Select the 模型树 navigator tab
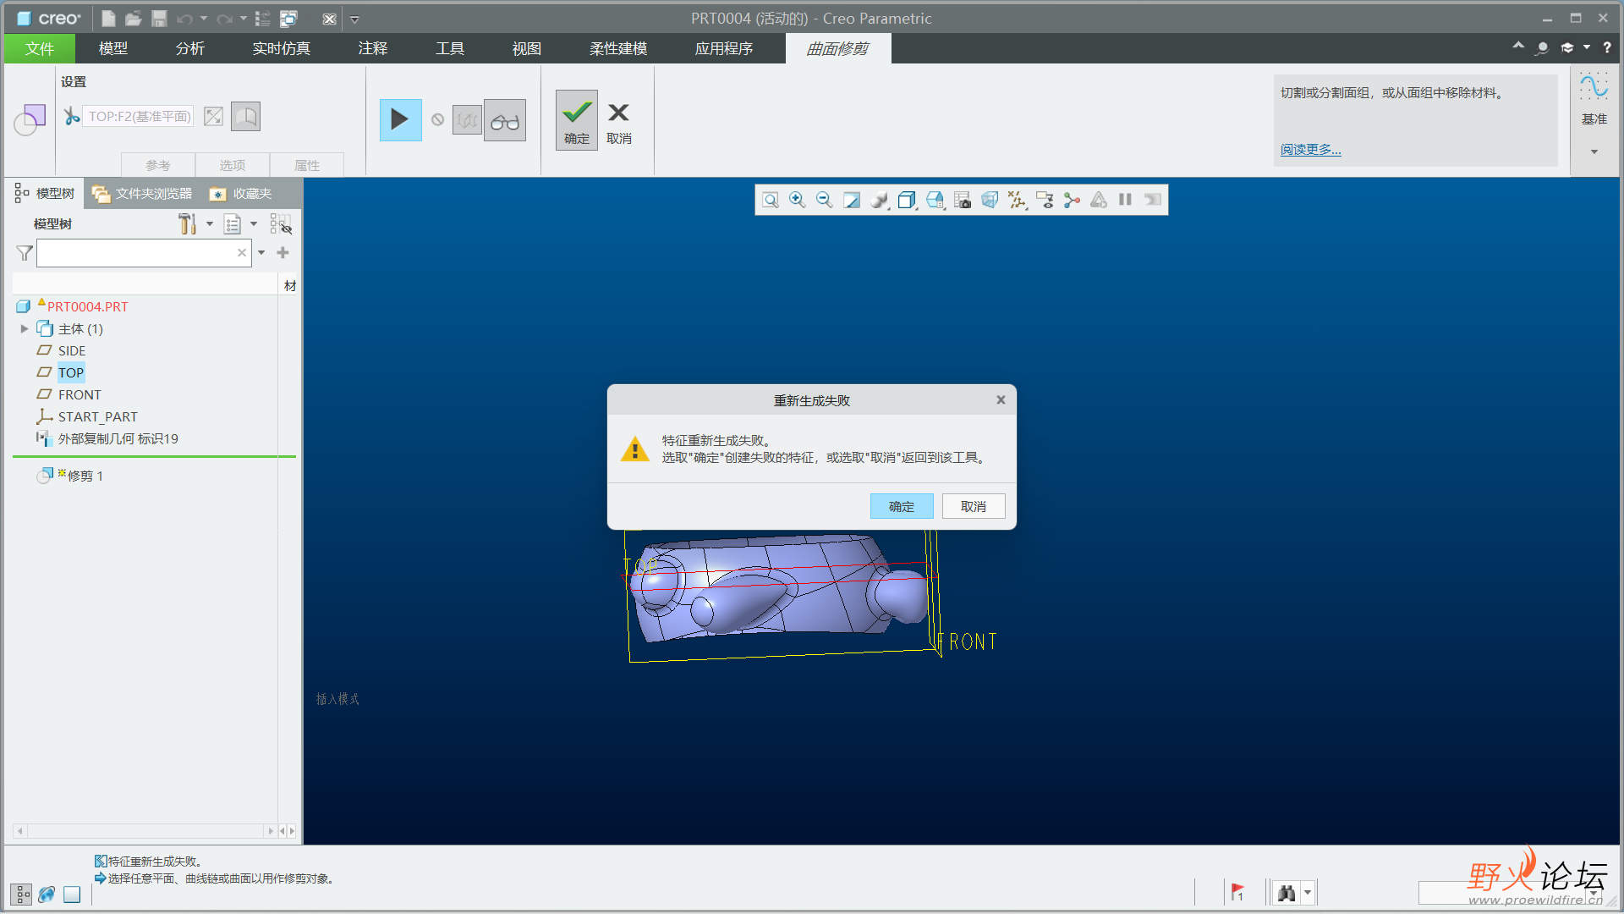1624x914 pixels. pyautogui.click(x=45, y=194)
